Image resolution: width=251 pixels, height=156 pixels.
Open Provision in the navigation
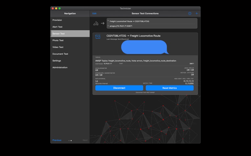pos(70,20)
